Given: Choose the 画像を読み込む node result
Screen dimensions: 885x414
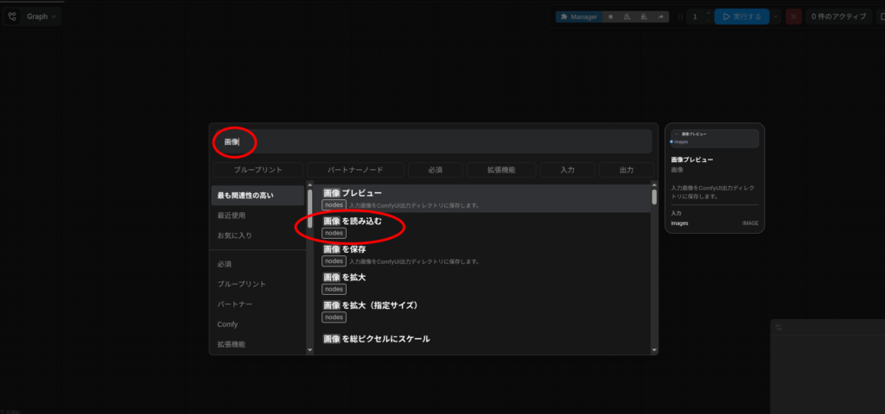Looking at the screenshot, I should [353, 222].
